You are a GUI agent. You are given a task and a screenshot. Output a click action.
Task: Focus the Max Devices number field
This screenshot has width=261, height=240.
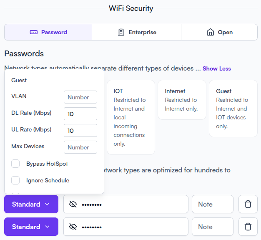[x=80, y=147]
